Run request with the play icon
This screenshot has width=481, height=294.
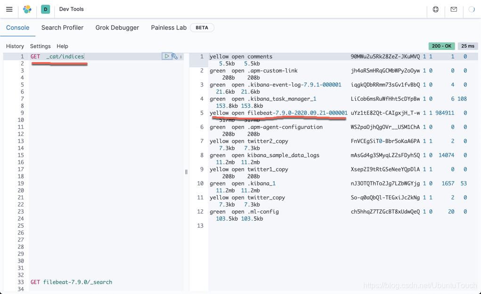click(167, 56)
